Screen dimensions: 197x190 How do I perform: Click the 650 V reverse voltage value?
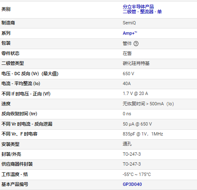coord(128,74)
